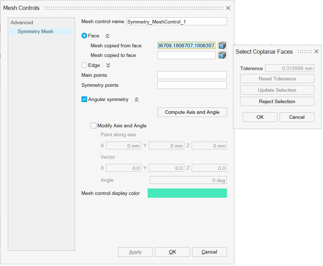Expand the Edge section chevron
Viewport: 323px width, 266px height.
(x=108, y=65)
